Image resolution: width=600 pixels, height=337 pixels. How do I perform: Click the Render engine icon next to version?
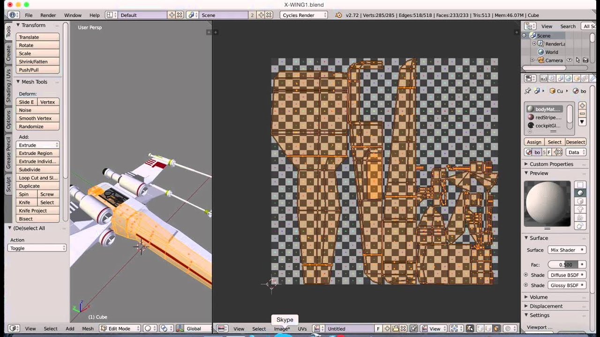click(x=338, y=15)
